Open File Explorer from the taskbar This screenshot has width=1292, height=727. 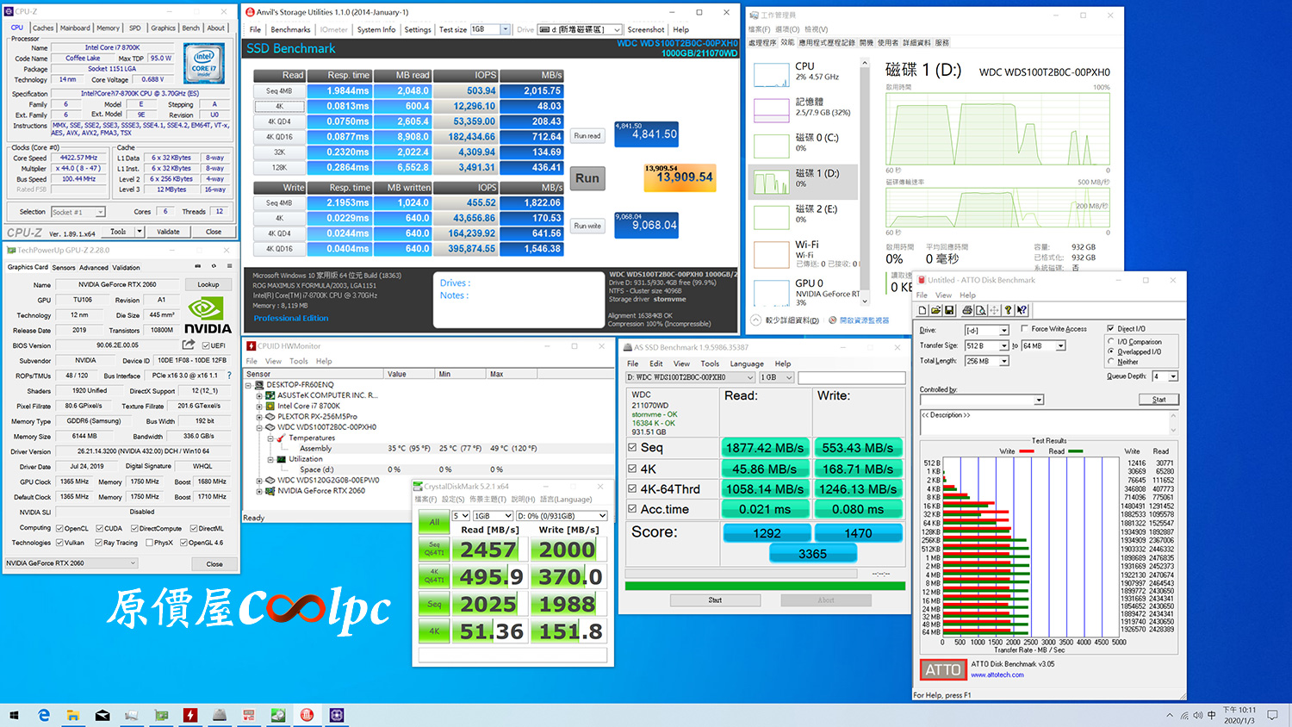click(73, 715)
